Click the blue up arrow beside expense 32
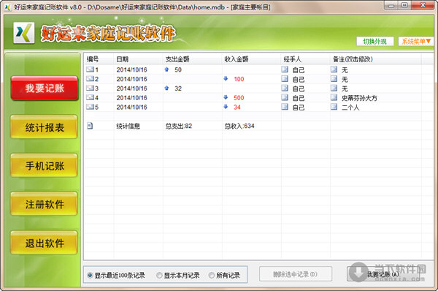Image resolution: width=438 pixels, height=291 pixels. point(166,88)
